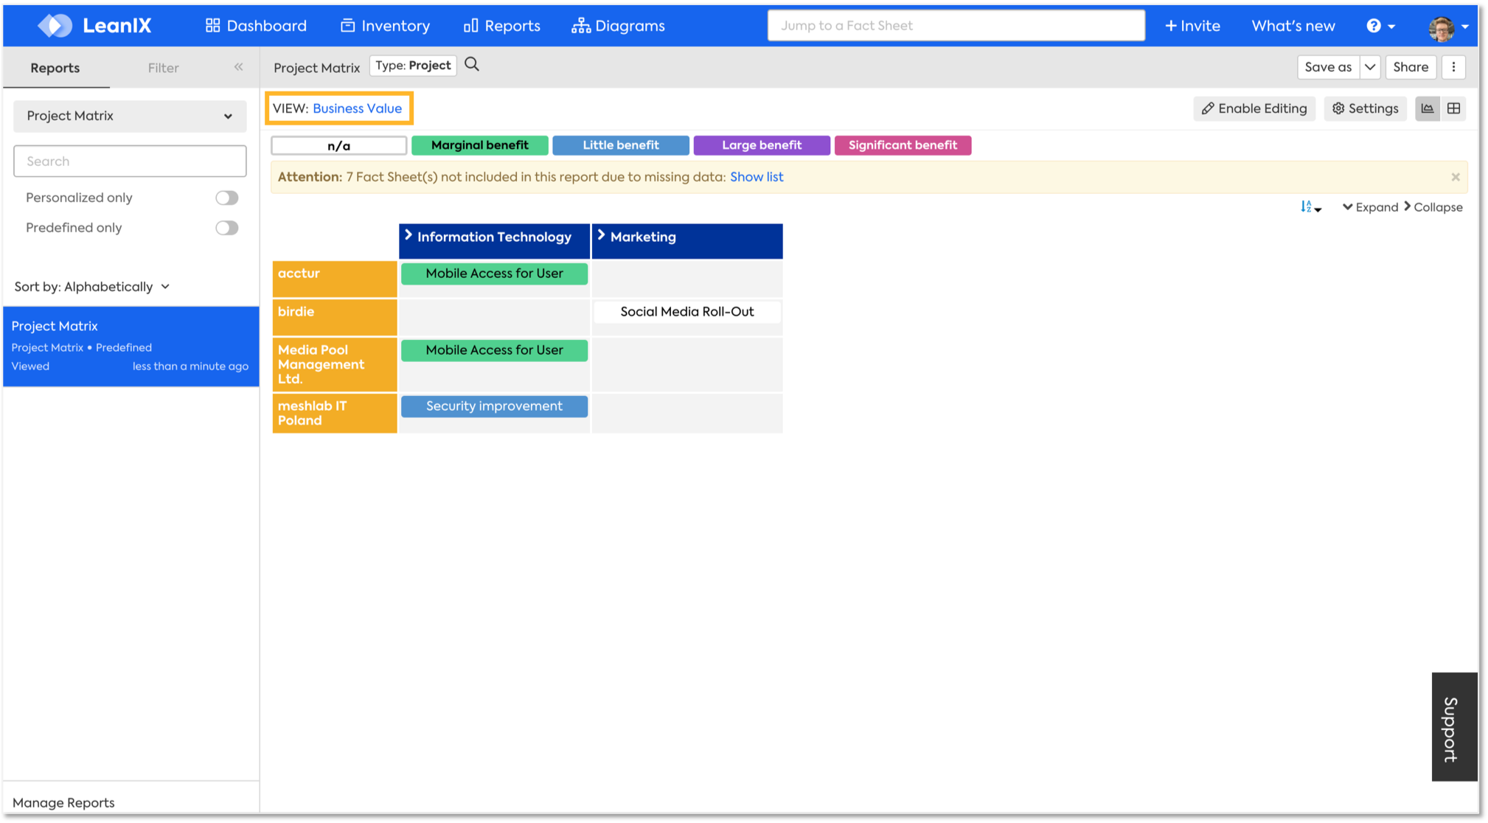The image size is (1488, 823).
Task: Expand the Marketing column header
Action: coord(601,236)
